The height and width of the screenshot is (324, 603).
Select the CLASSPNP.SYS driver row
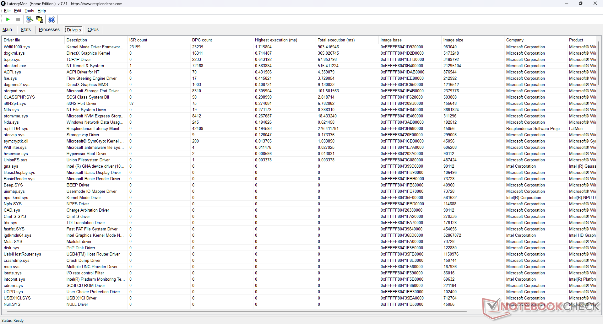click(299, 97)
